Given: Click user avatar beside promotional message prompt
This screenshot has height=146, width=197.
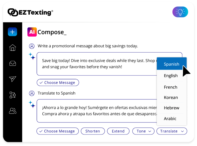Looking at the screenshot, I should coord(32,46).
